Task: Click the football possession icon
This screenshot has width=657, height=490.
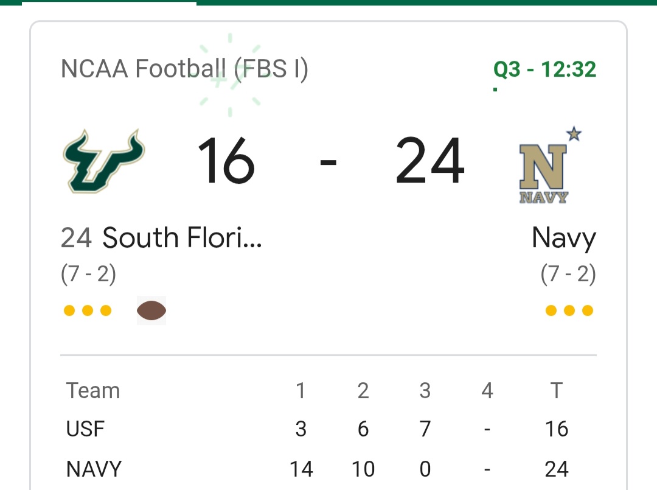Action: (x=151, y=310)
